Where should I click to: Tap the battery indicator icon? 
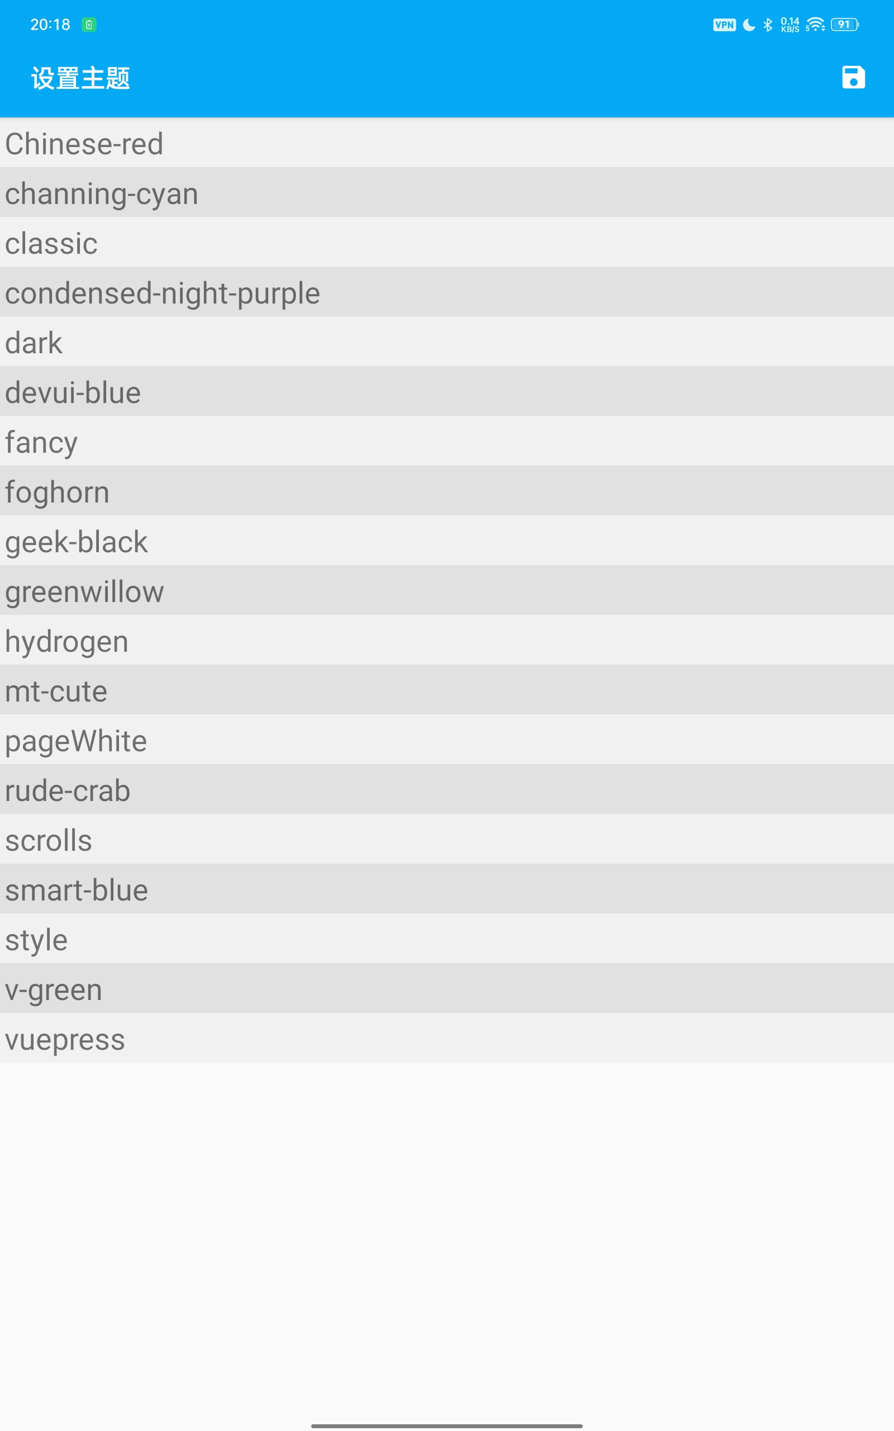[845, 25]
